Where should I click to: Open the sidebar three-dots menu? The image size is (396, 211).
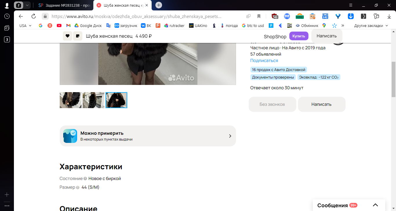pos(7,206)
